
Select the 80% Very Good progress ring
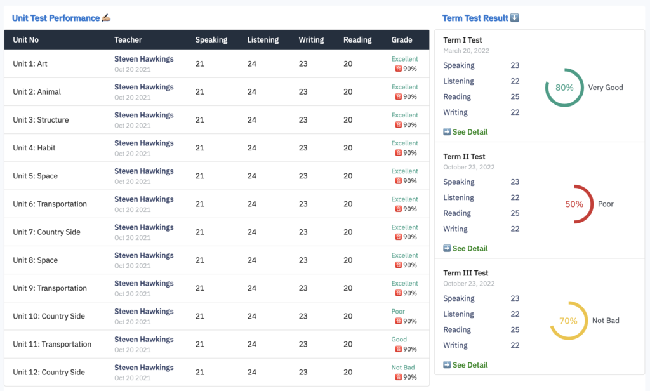pyautogui.click(x=564, y=88)
